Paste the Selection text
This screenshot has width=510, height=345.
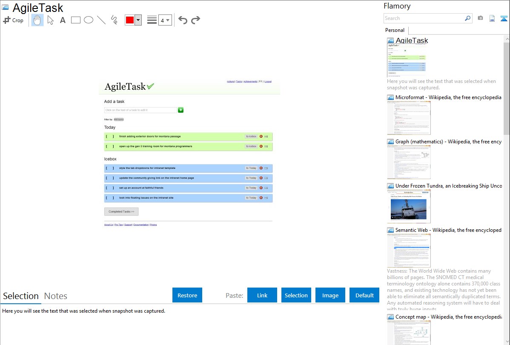(296, 295)
